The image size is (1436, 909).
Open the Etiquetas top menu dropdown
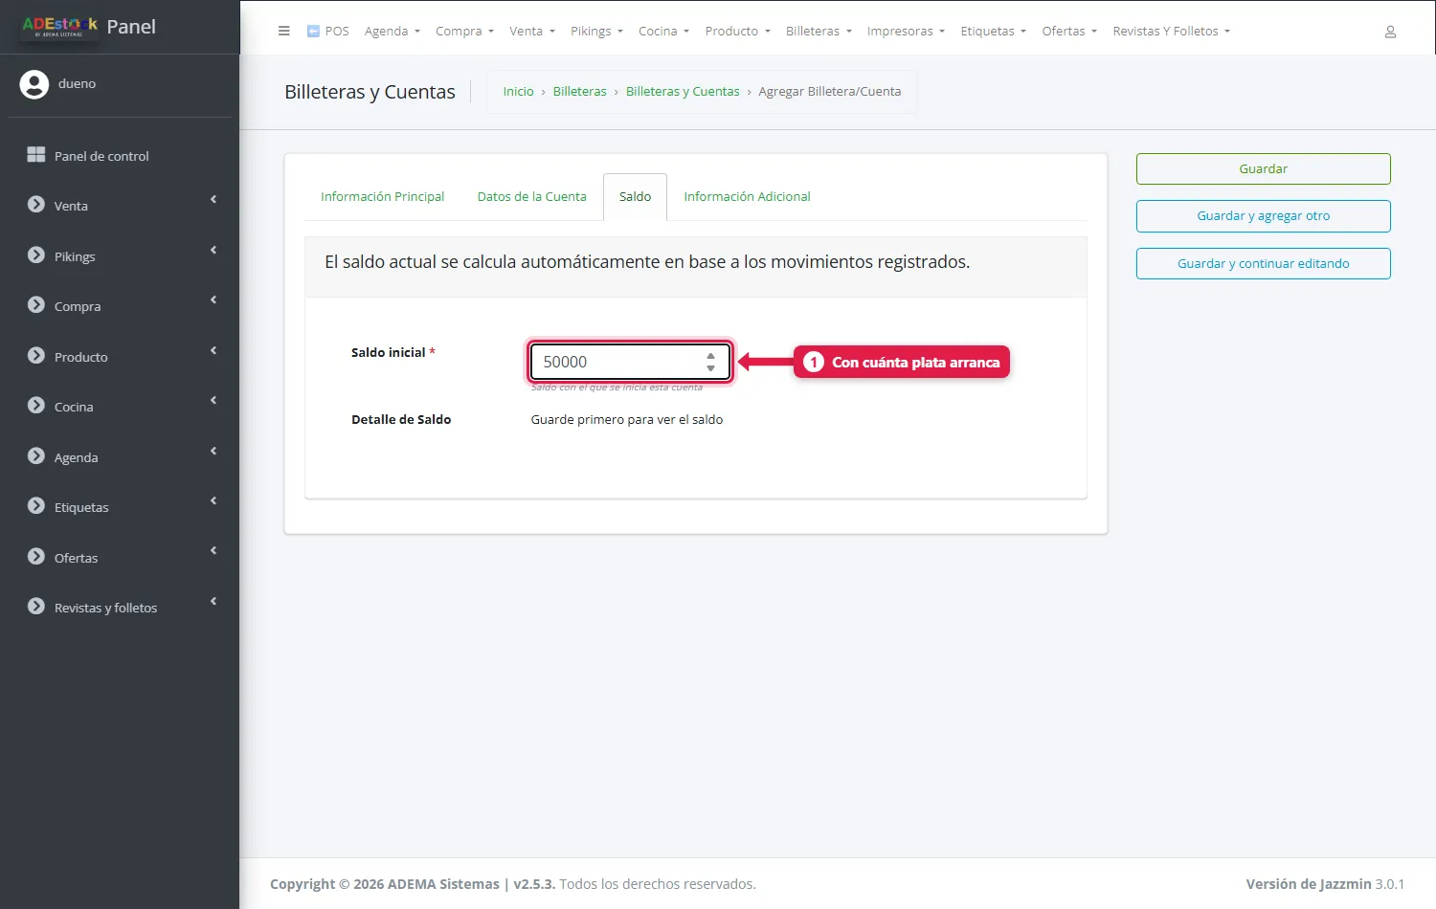[993, 32]
